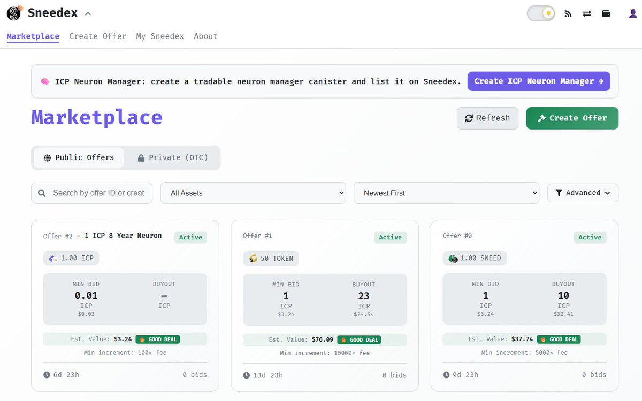Open the wallet icon in header
The width and height of the screenshot is (642, 401).
(606, 14)
